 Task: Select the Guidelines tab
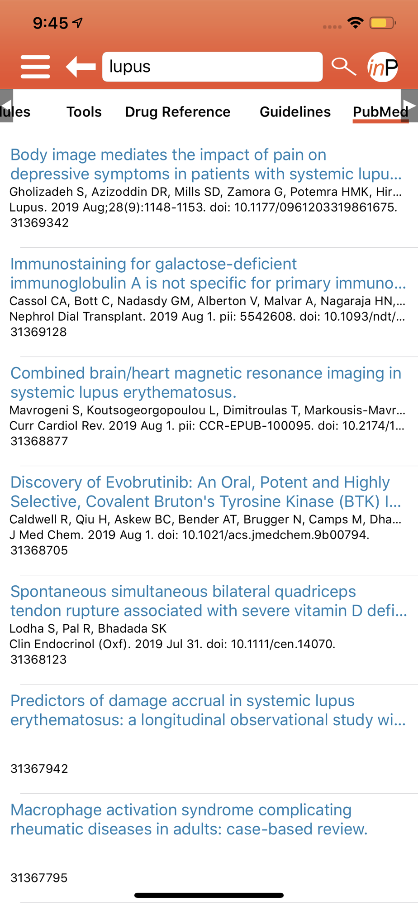coord(295,112)
